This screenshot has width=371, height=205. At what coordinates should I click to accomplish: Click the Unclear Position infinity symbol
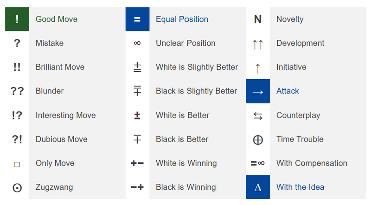[x=137, y=43]
